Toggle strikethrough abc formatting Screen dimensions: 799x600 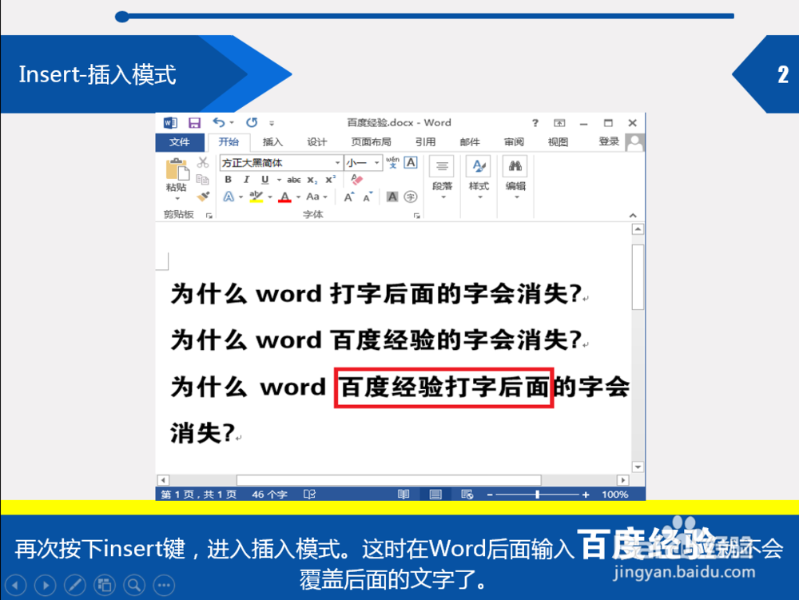[x=293, y=180]
